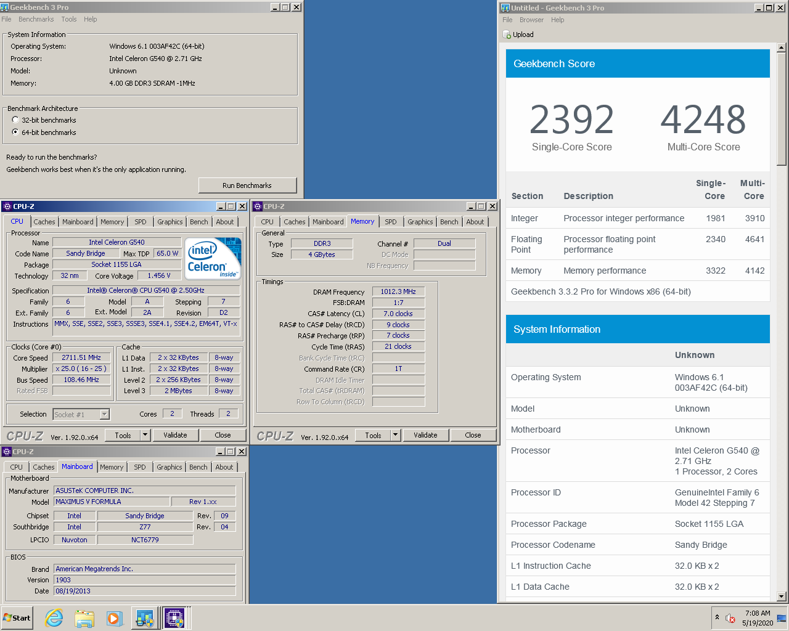This screenshot has width=789, height=631.
Task: Click the Intel Celeron G540 name field
Action: (117, 242)
